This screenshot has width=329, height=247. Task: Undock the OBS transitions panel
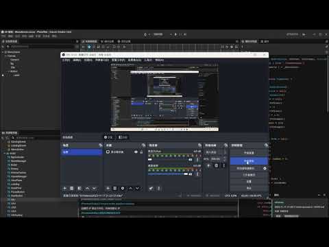point(226,145)
